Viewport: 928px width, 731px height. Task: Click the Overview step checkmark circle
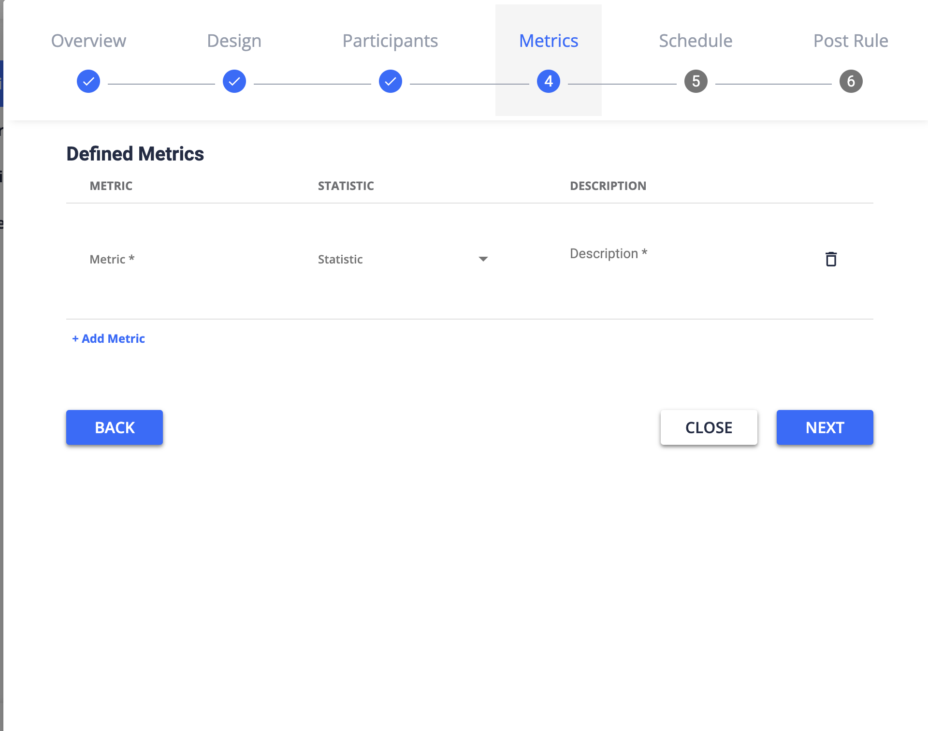[x=88, y=81]
